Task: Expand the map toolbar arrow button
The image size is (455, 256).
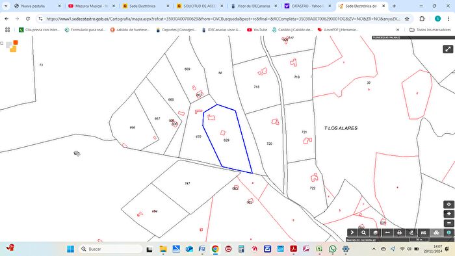Action: coord(352,233)
